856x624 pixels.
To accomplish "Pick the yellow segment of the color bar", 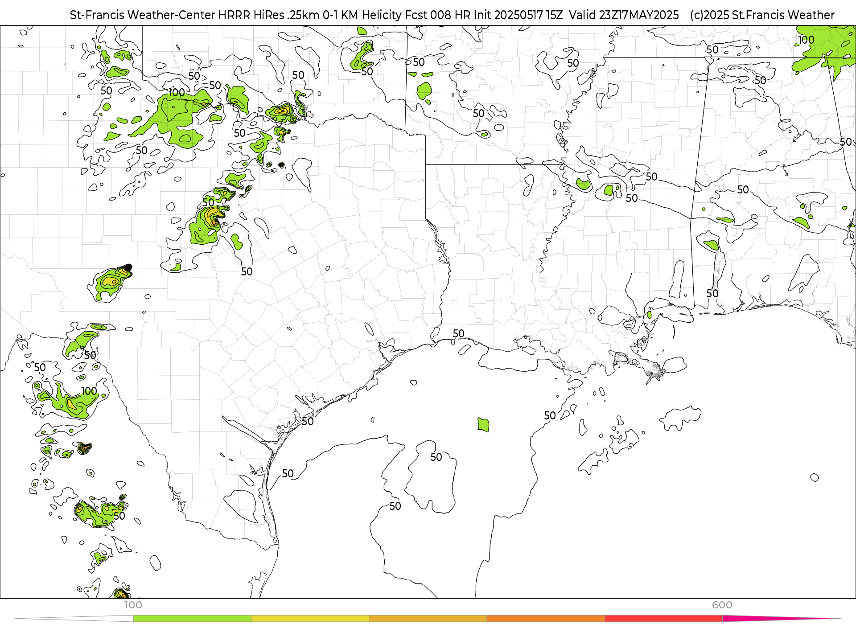I will (310, 618).
